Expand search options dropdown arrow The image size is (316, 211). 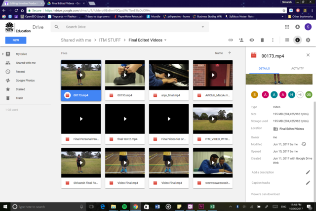[x=203, y=27]
